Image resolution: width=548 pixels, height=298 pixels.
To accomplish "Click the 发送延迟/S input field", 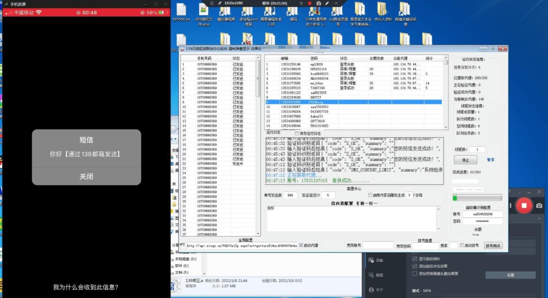I will [x=328, y=195].
